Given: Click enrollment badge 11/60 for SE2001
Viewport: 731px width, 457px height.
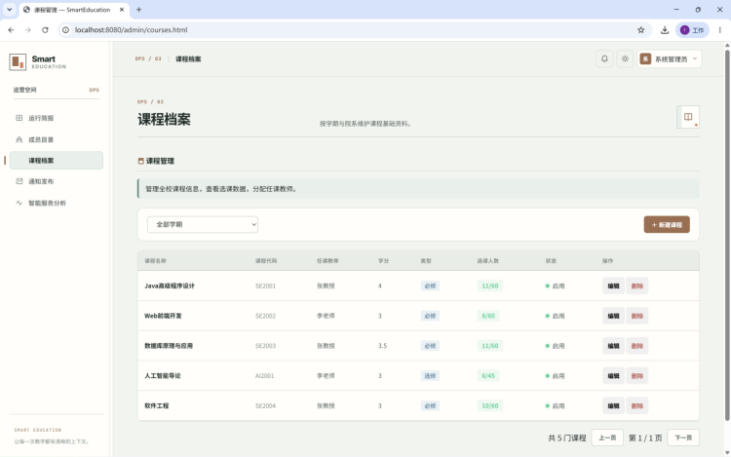Looking at the screenshot, I should click(489, 286).
